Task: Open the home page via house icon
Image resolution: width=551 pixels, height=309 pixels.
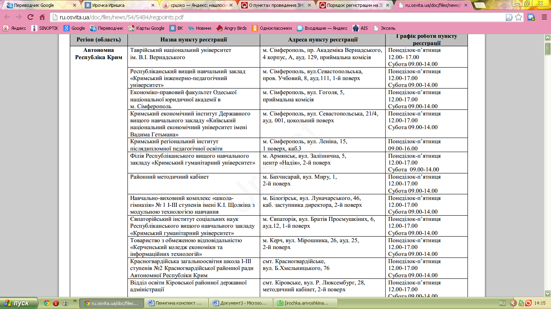Action: point(42,17)
